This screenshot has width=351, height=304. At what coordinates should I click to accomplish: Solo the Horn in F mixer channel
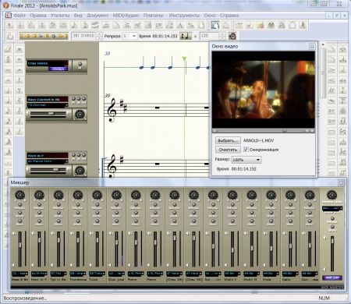39,213
